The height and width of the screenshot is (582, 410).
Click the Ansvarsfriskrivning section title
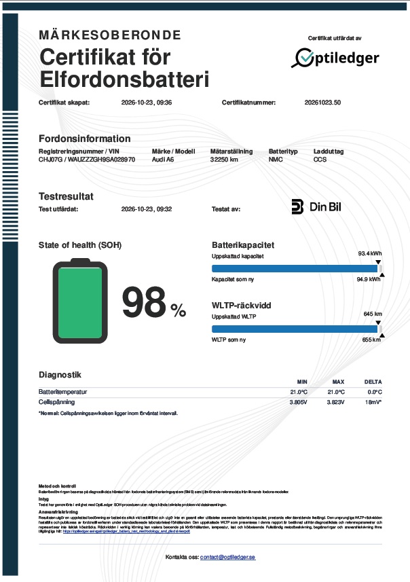coord(58,512)
